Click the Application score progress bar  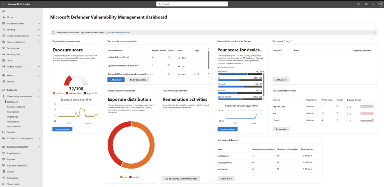pos(240,74)
